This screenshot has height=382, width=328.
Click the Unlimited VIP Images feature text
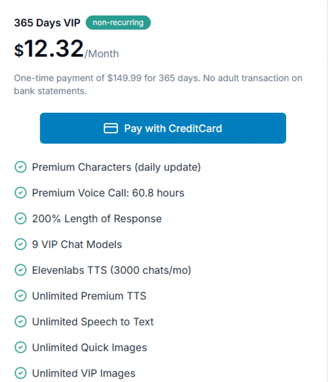click(x=84, y=373)
